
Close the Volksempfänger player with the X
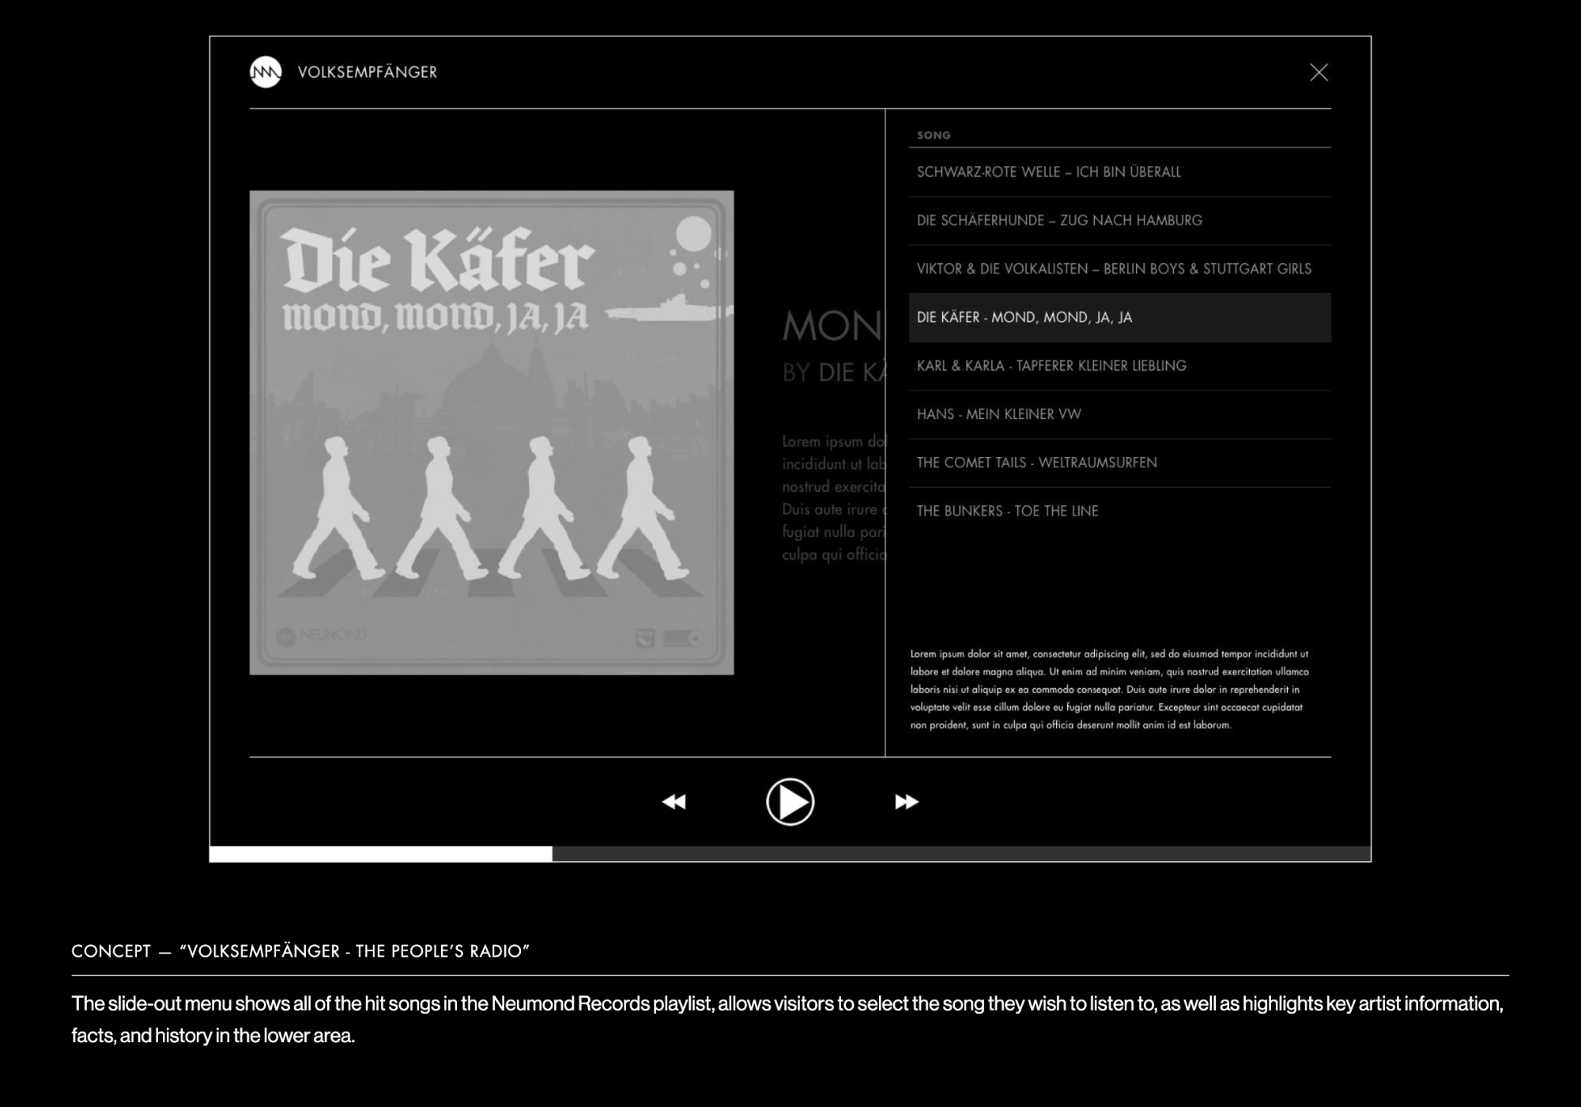point(1320,74)
